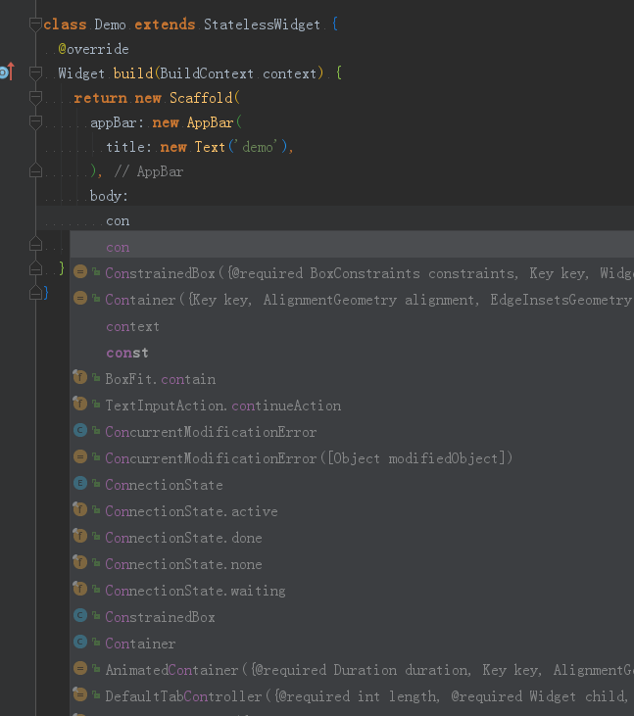Click enum icon beside ConnectionState
Viewport: 634px width, 716px height.
[80, 483]
